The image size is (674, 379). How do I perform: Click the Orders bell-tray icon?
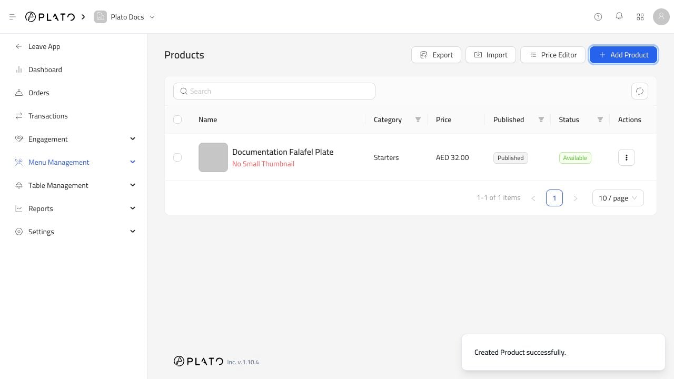19,93
